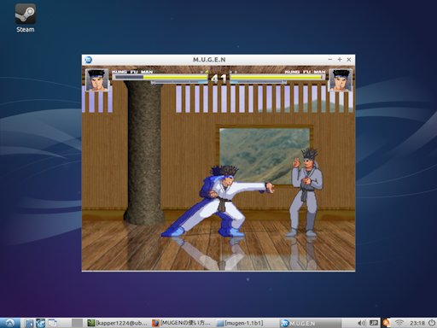This screenshot has width=437, height=328.
Task: Click the clock showing 23:18
Action: [417, 323]
